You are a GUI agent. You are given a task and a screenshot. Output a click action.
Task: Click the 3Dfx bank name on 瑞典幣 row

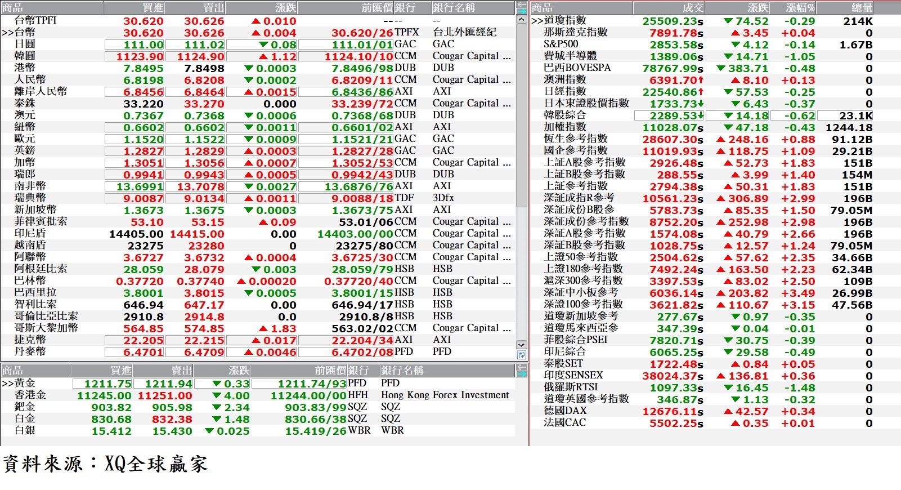tap(443, 198)
